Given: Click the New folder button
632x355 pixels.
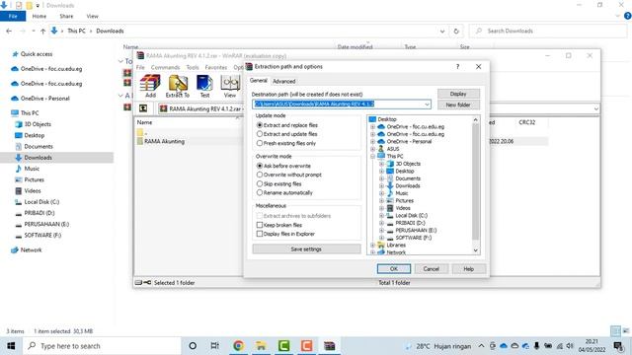Looking at the screenshot, I should click(x=458, y=105).
